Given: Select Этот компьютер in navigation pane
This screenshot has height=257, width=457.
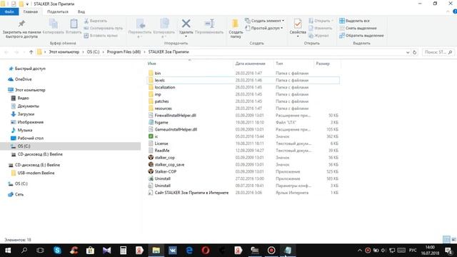Looking at the screenshot, I should [x=30, y=90].
